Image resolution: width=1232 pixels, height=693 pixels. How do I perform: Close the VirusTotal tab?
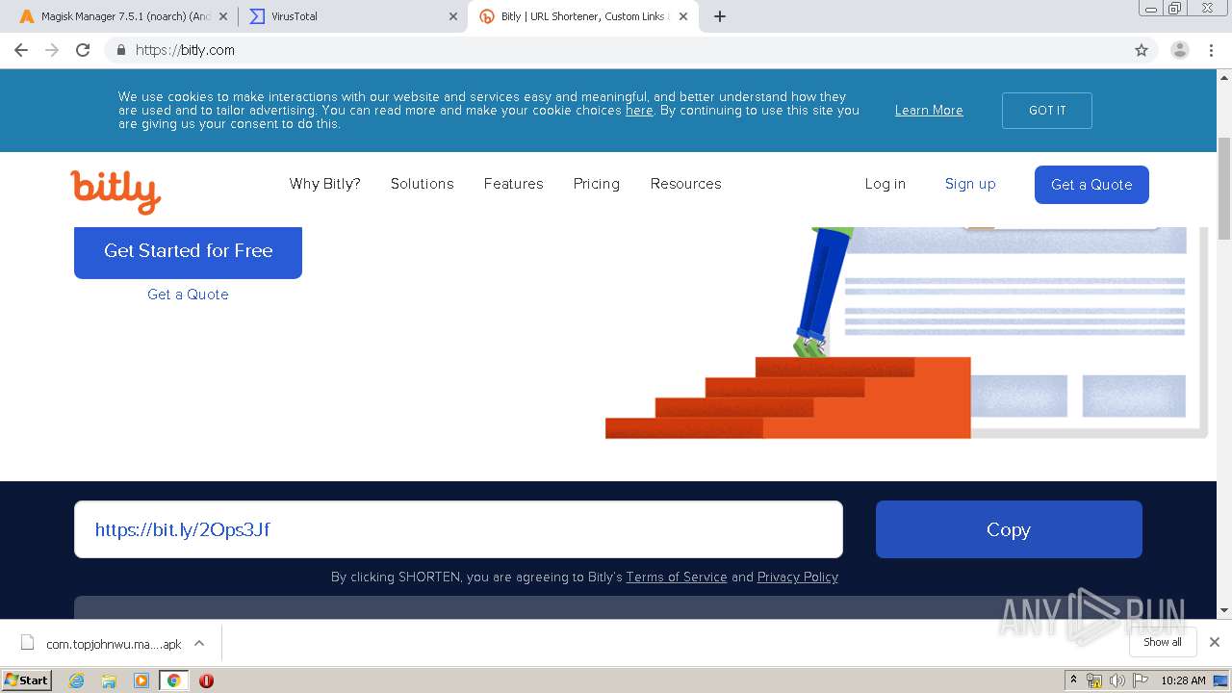point(453,16)
